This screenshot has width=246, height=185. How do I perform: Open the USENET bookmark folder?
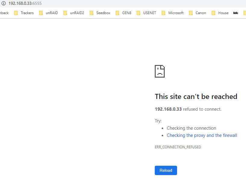click(146, 13)
